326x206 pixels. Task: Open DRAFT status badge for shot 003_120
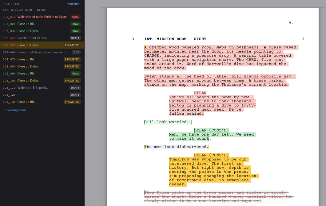pos(75,95)
